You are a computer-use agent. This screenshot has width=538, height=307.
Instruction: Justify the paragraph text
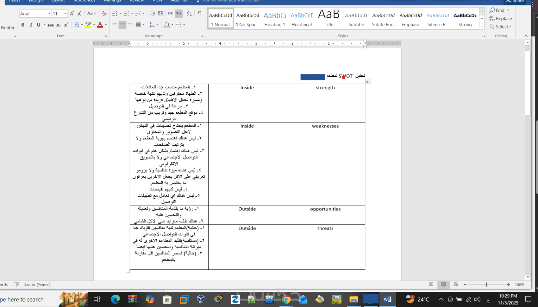138,25
